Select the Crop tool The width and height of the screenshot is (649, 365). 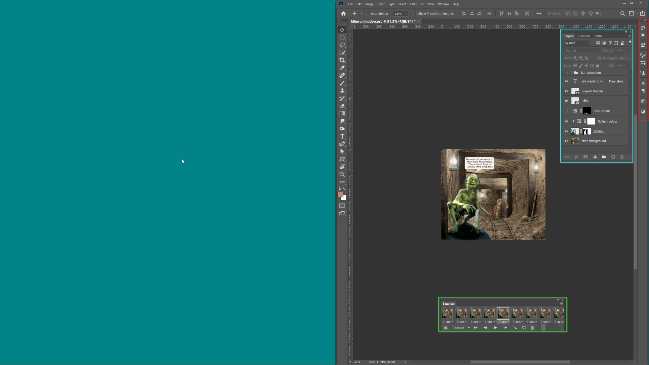click(342, 60)
